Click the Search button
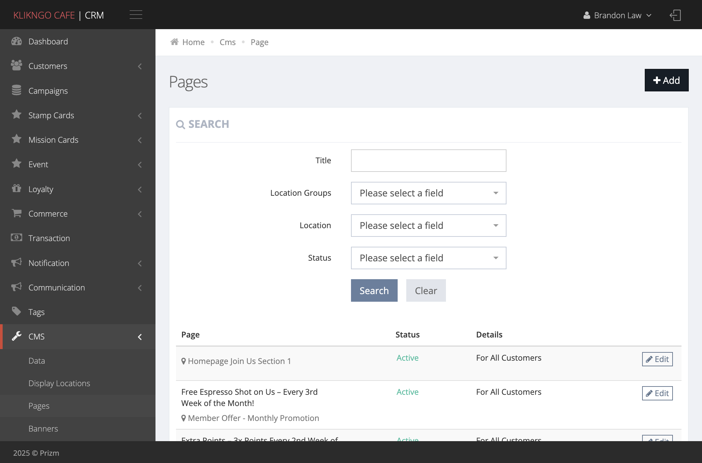Screen dimensions: 702x463 pyautogui.click(x=374, y=290)
